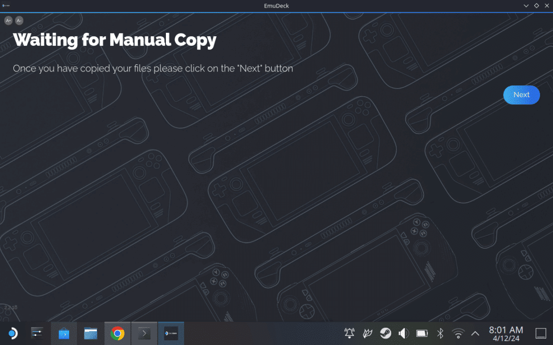
Task: Open the leaf-shaped tray icon
Action: click(x=368, y=333)
